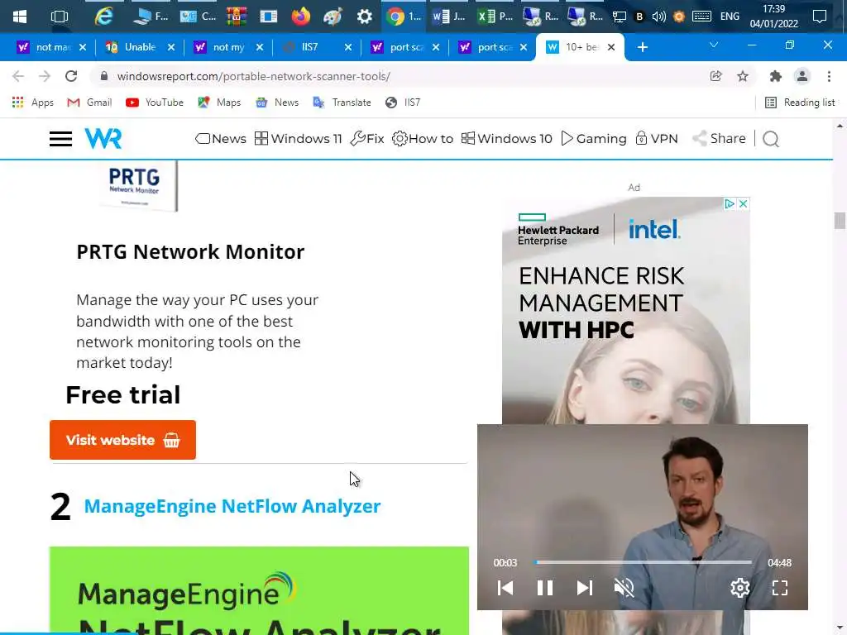Viewport: 847px width, 635px height.
Task: Switch to the Excel taskbar window
Action: click(x=495, y=17)
